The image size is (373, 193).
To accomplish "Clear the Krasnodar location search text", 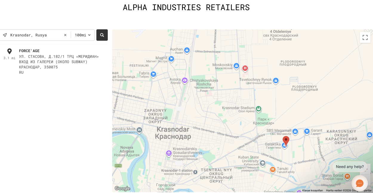I will pos(65,35).
